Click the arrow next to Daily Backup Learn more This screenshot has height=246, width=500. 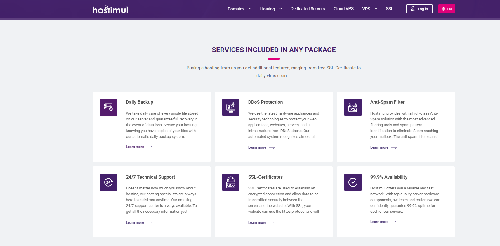tap(150, 147)
